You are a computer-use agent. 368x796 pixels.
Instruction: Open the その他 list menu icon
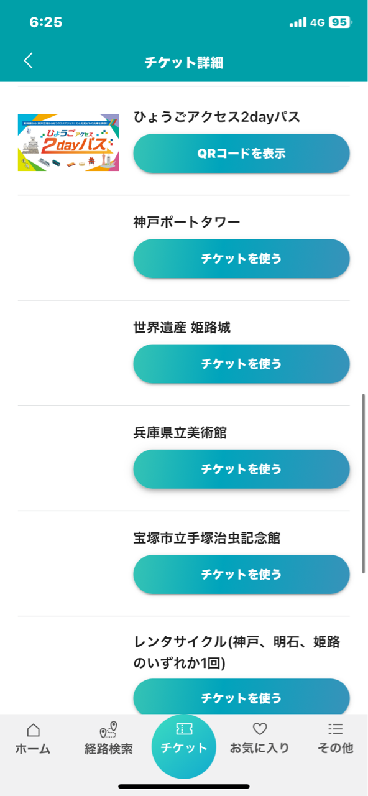336,729
